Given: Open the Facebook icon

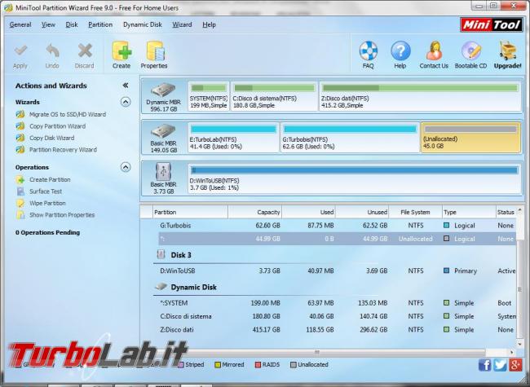Looking at the screenshot, I should (484, 365).
